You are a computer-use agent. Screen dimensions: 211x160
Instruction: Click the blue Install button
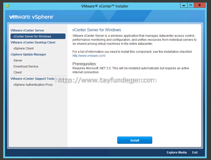pos(135,140)
